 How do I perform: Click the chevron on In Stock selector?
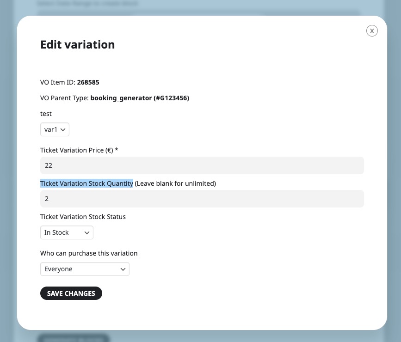click(87, 232)
